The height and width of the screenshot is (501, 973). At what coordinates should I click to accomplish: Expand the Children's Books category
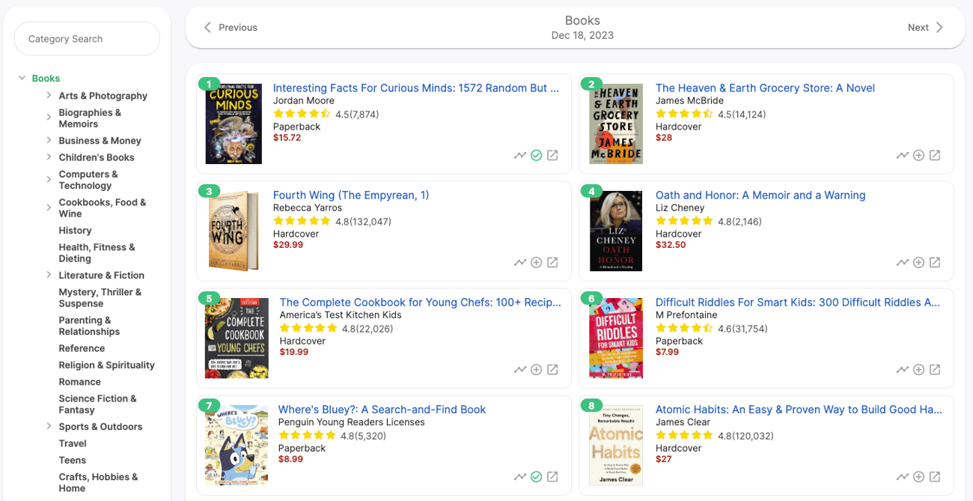49,157
